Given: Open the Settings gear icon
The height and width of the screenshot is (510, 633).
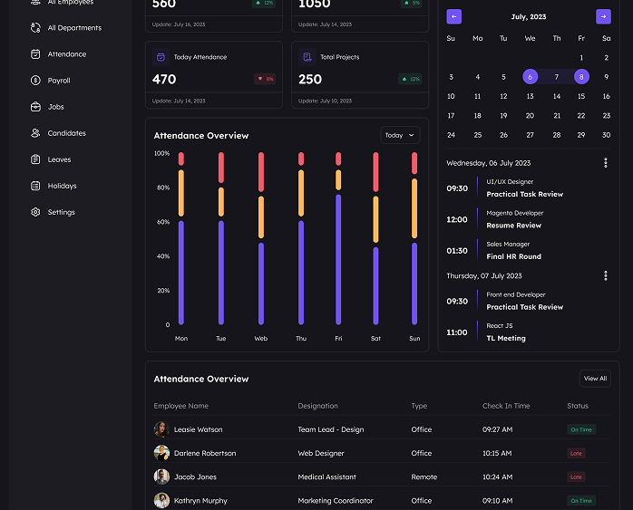Looking at the screenshot, I should coord(35,212).
